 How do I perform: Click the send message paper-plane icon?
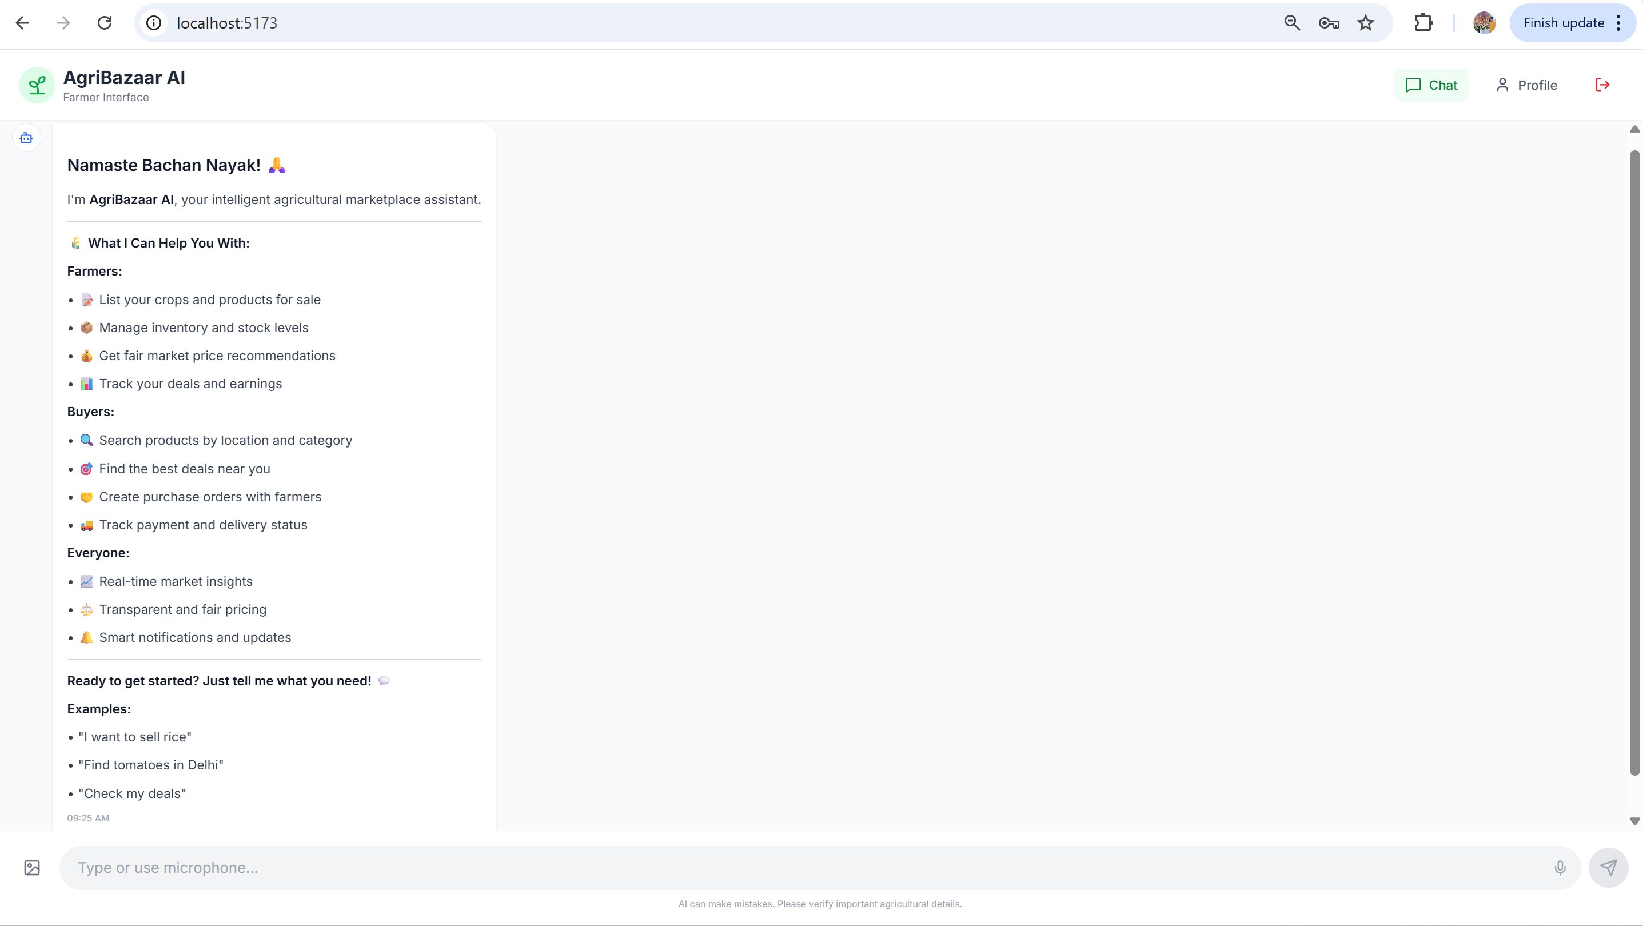tap(1608, 867)
